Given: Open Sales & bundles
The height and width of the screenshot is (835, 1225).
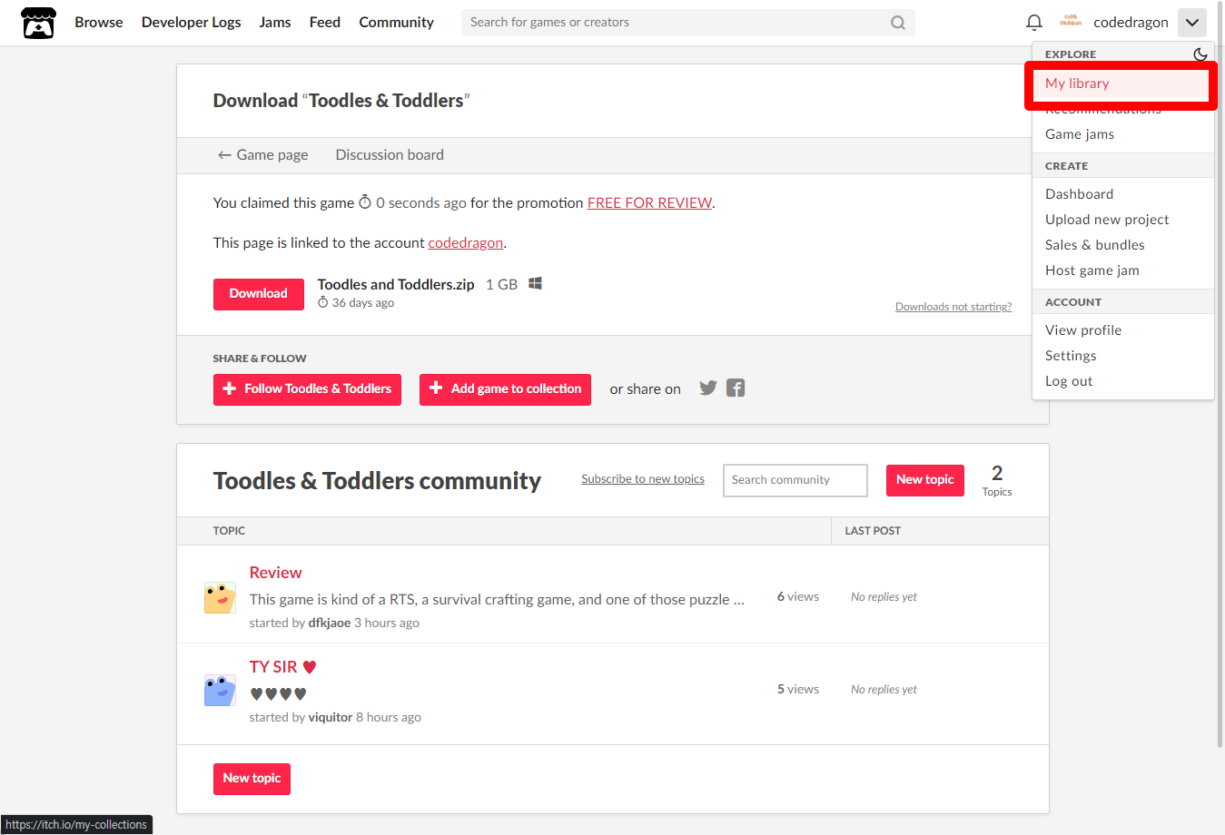Looking at the screenshot, I should click(x=1094, y=245).
